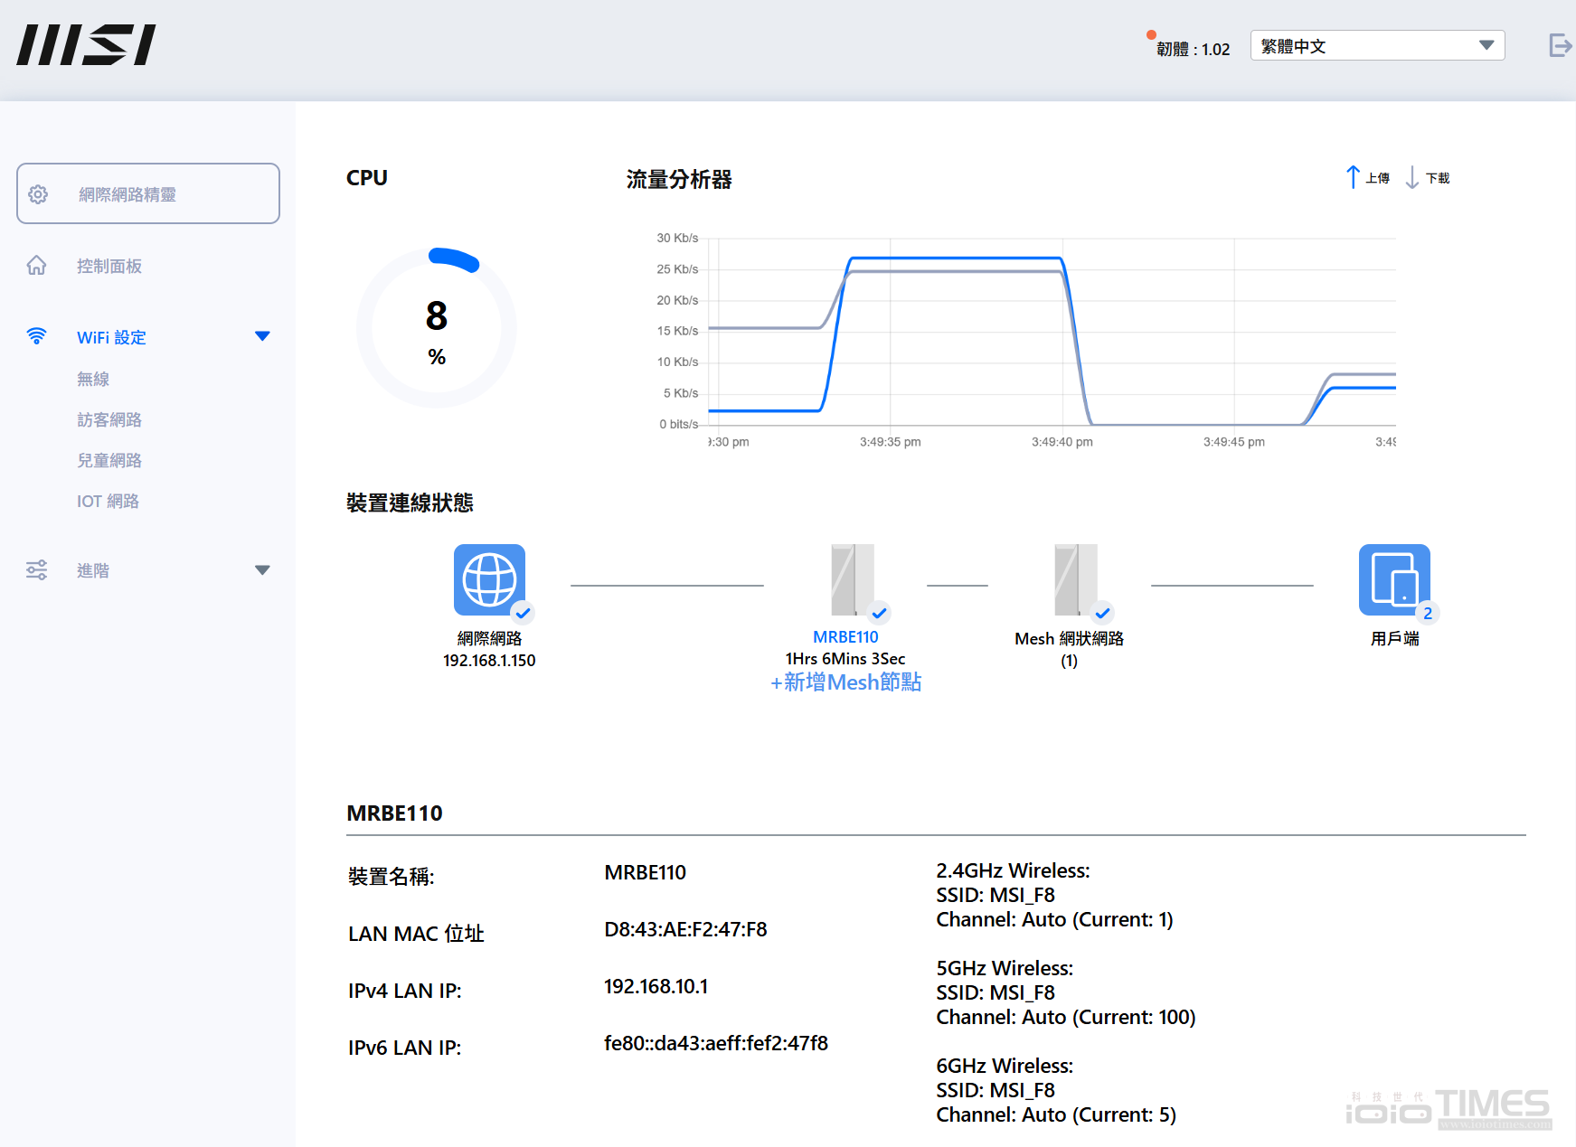Click the 網際網路 internet globe icon
Image resolution: width=1576 pixels, height=1147 pixels.
click(489, 581)
